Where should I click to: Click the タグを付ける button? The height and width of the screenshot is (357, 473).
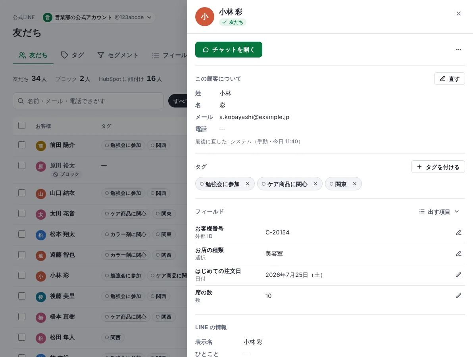pyautogui.click(x=438, y=167)
